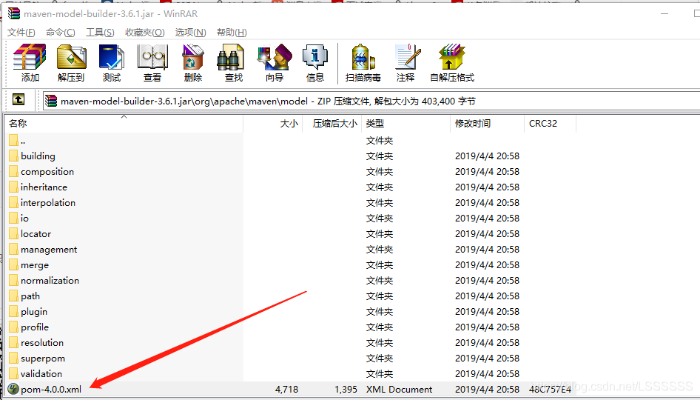Click the XML Document type cell
700x400 pixels.
[399, 390]
